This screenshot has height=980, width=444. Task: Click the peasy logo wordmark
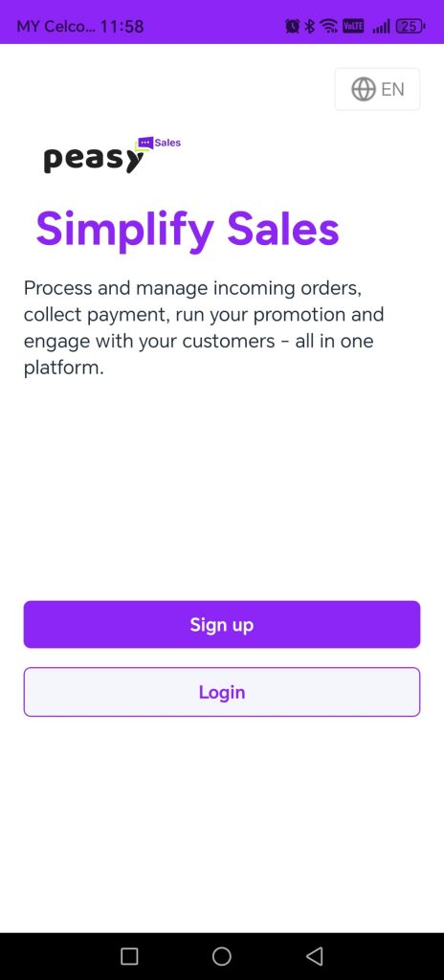[x=94, y=160]
